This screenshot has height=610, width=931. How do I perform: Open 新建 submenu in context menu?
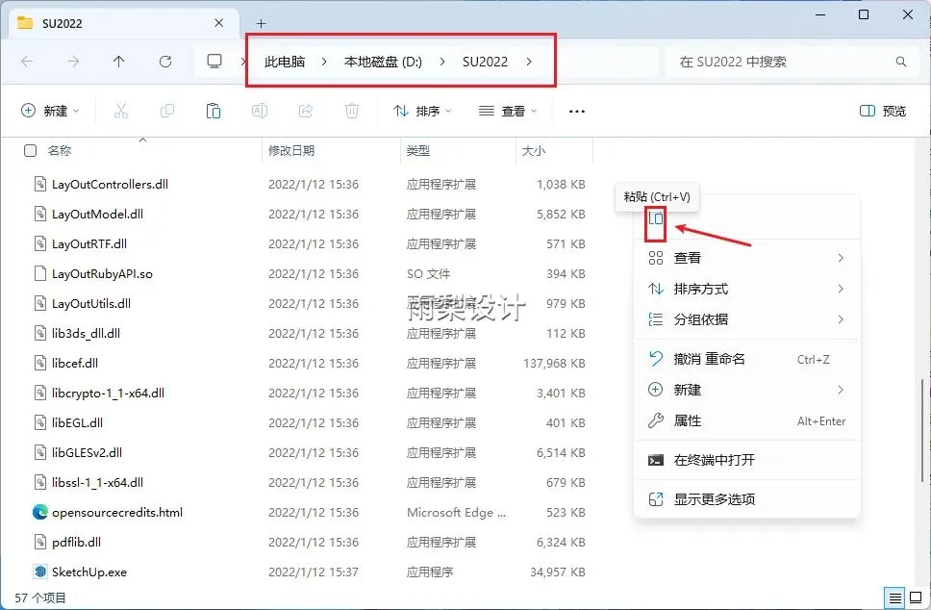(x=747, y=390)
